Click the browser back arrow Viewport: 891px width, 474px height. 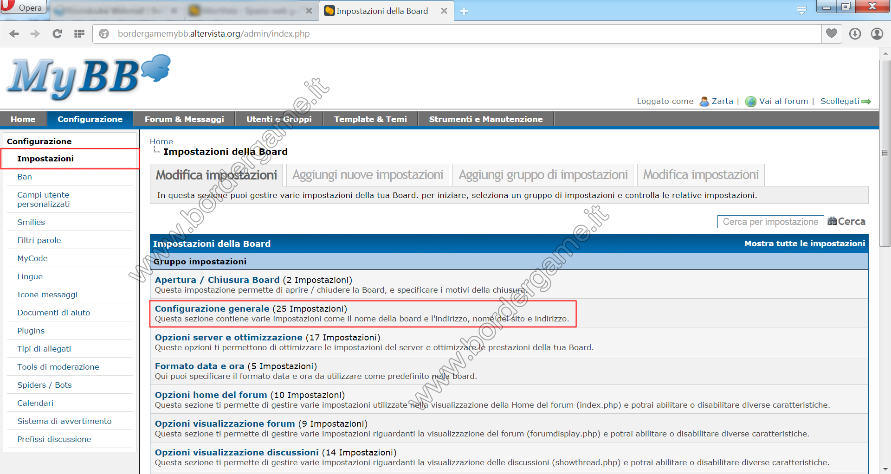[14, 34]
